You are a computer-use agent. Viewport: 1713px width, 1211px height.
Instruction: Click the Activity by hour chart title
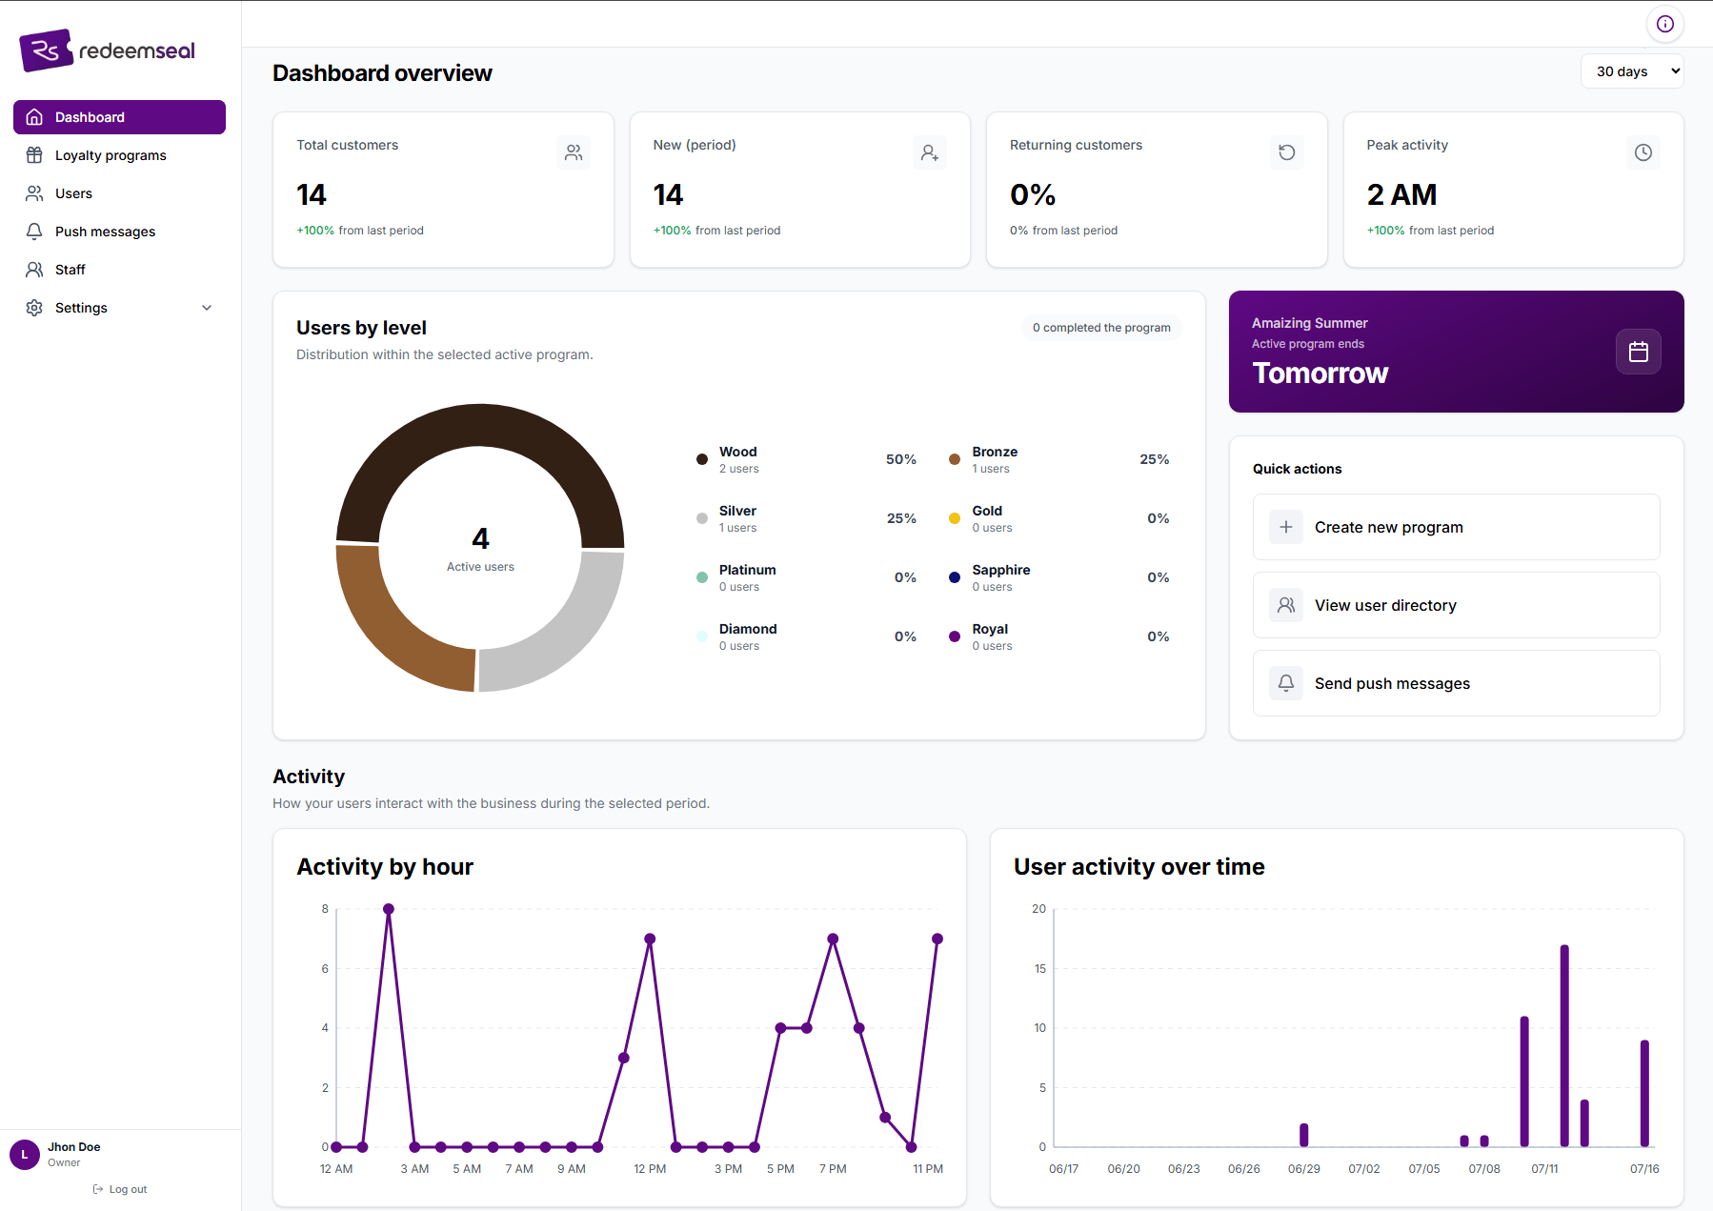385,867
